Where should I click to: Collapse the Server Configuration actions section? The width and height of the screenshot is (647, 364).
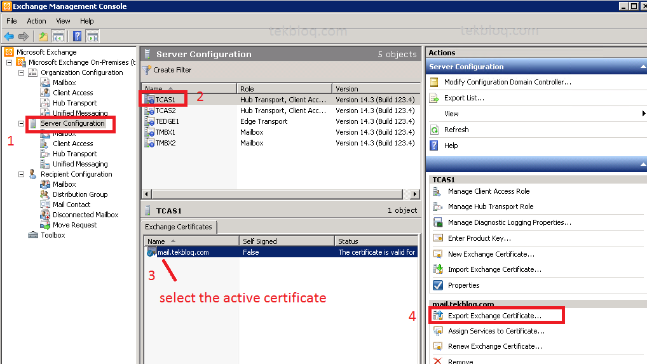pyautogui.click(x=643, y=67)
